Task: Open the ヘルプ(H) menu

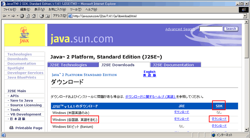Action: (x=91, y=9)
